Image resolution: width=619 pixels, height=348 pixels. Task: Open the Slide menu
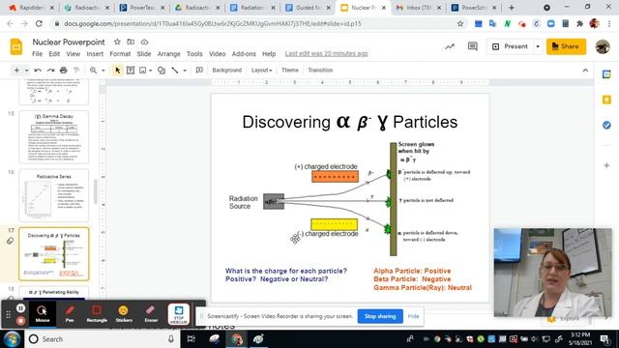[144, 54]
